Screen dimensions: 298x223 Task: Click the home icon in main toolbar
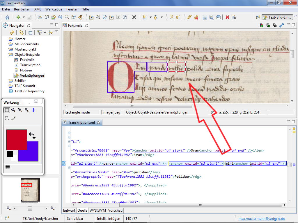click(7, 17)
